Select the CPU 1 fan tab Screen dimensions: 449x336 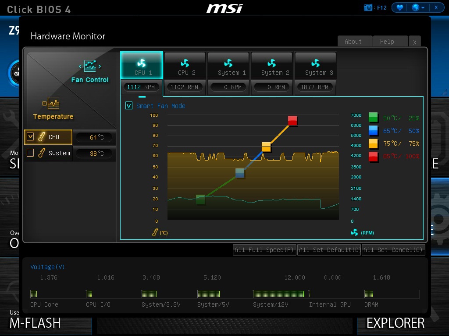click(x=142, y=66)
